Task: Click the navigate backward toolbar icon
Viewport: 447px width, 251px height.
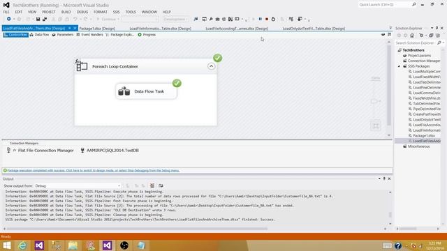Action: [x=9, y=19]
